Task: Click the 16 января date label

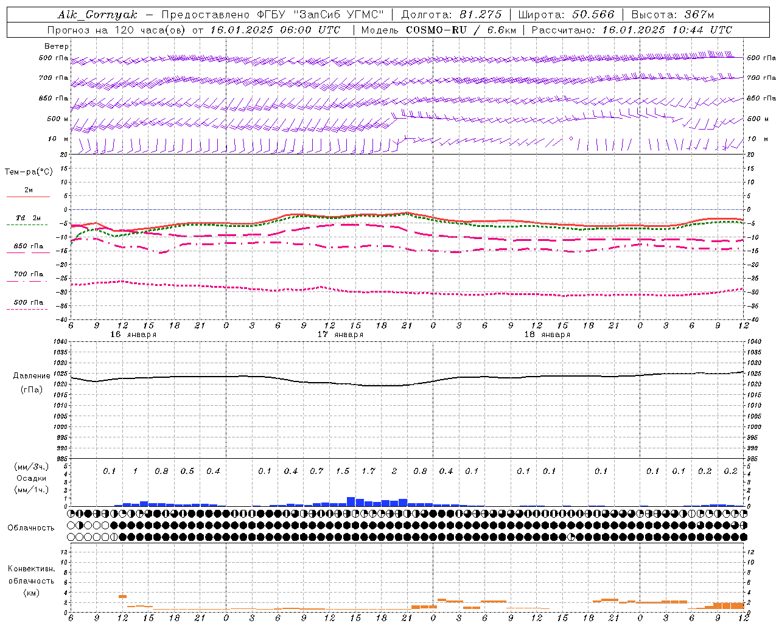Action: [133, 335]
